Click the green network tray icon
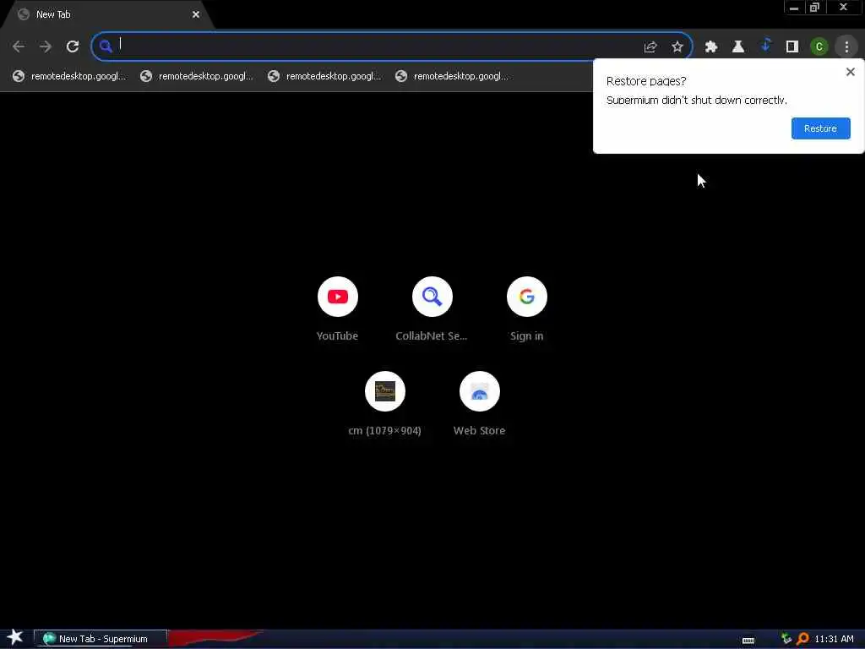The width and height of the screenshot is (865, 649). point(786,639)
